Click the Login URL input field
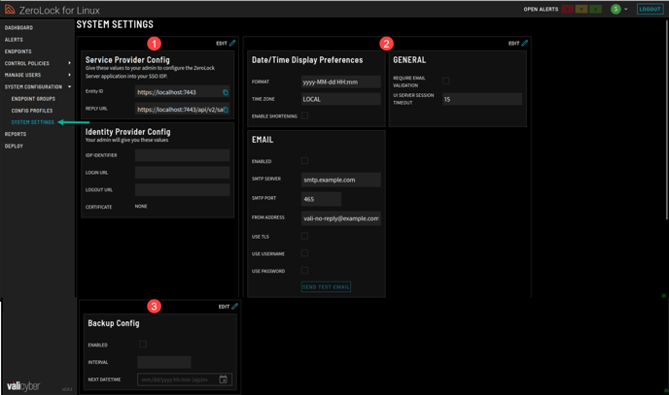 pos(182,173)
